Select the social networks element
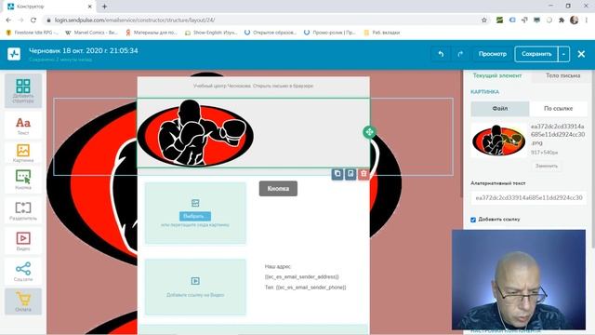This screenshot has width=595, height=335. [x=23, y=272]
